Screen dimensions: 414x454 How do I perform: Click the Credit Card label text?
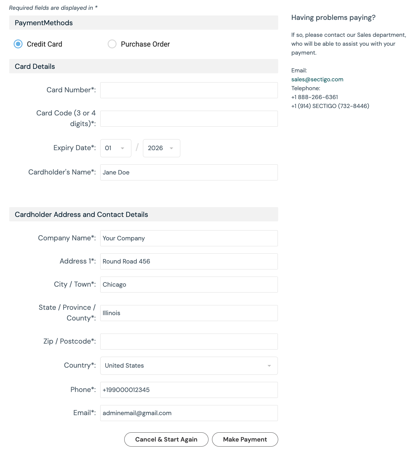click(44, 44)
